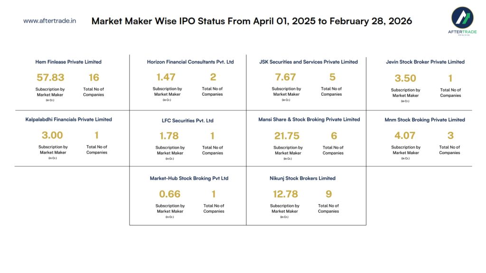Screen dimensions: 486x273
Task: Click Mansi Share 21.75 subscription figure
Action: pyautogui.click(x=287, y=136)
